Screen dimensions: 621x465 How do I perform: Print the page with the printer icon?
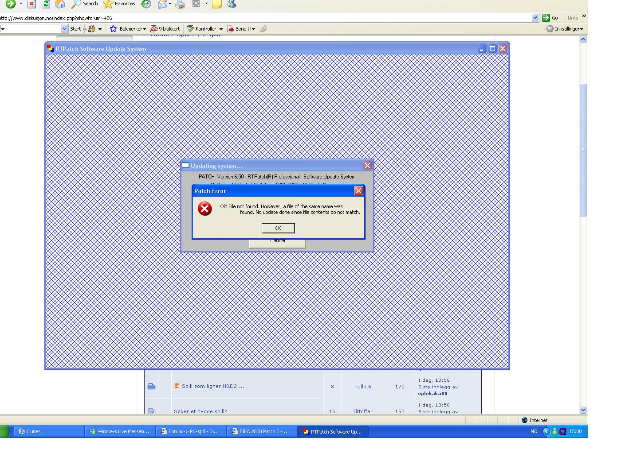pos(180,4)
